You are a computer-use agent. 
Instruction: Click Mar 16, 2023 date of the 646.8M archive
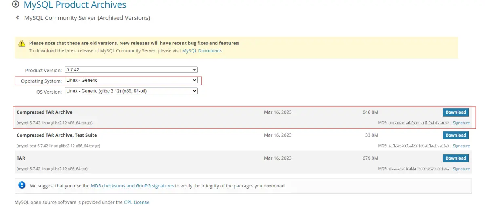click(x=278, y=112)
